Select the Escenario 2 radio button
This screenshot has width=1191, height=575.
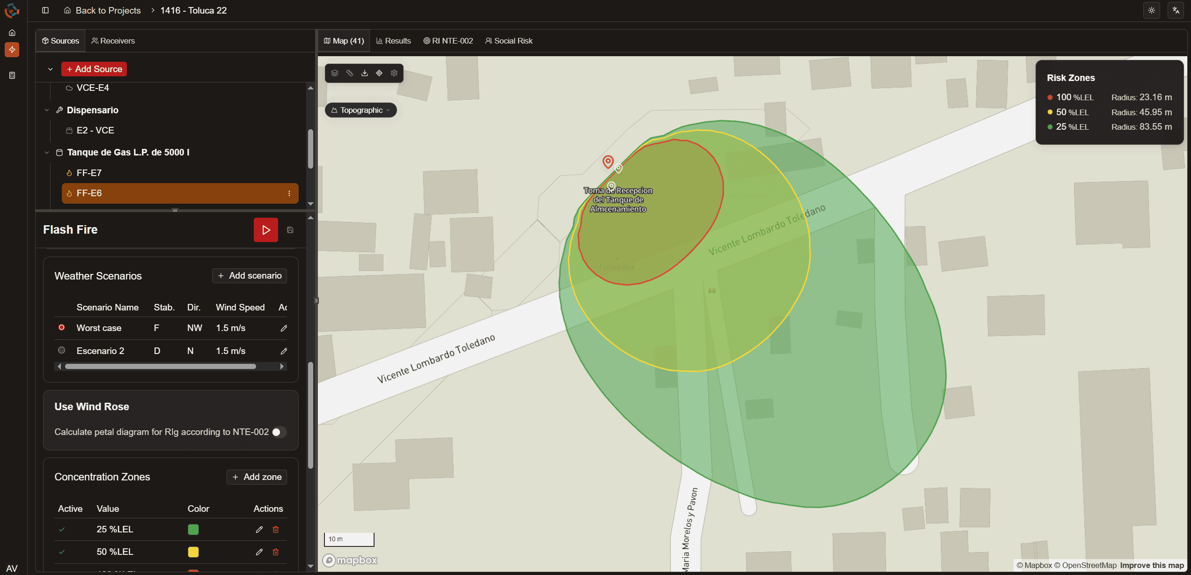tap(61, 350)
